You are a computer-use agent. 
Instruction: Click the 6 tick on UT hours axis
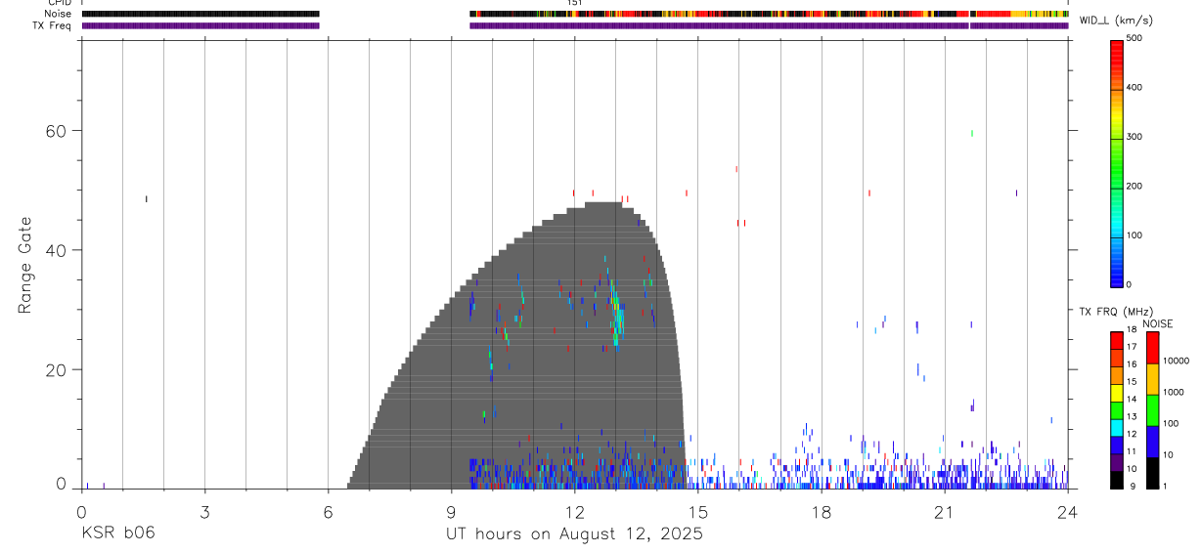[328, 511]
